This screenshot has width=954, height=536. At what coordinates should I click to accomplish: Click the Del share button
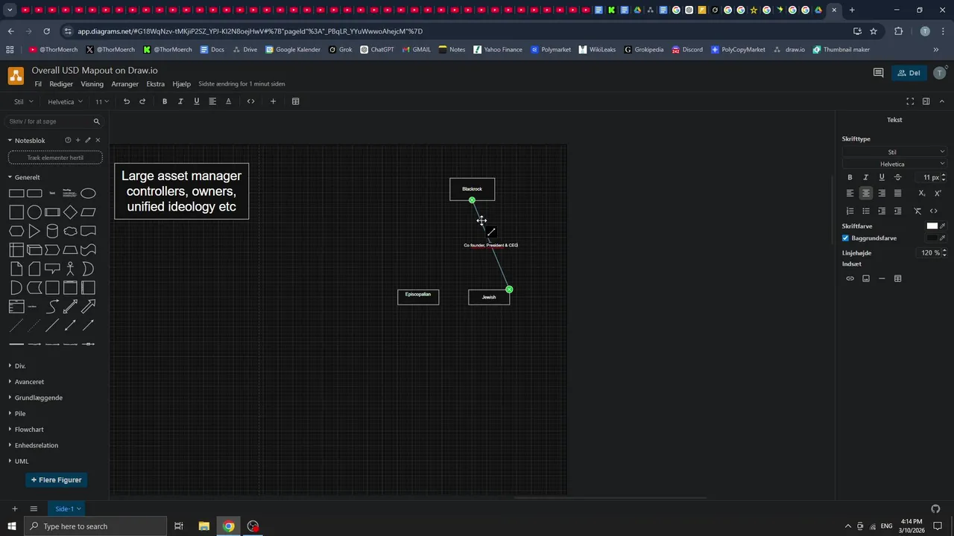[909, 73]
